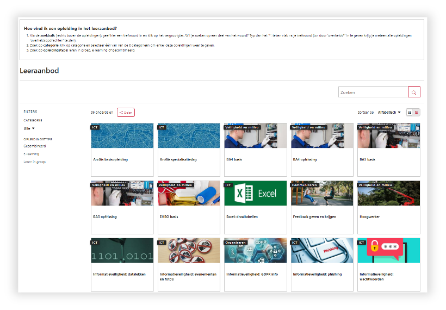This screenshot has height=310, width=446.
Task: Filter by E-learning training type
Action: (x=32, y=154)
